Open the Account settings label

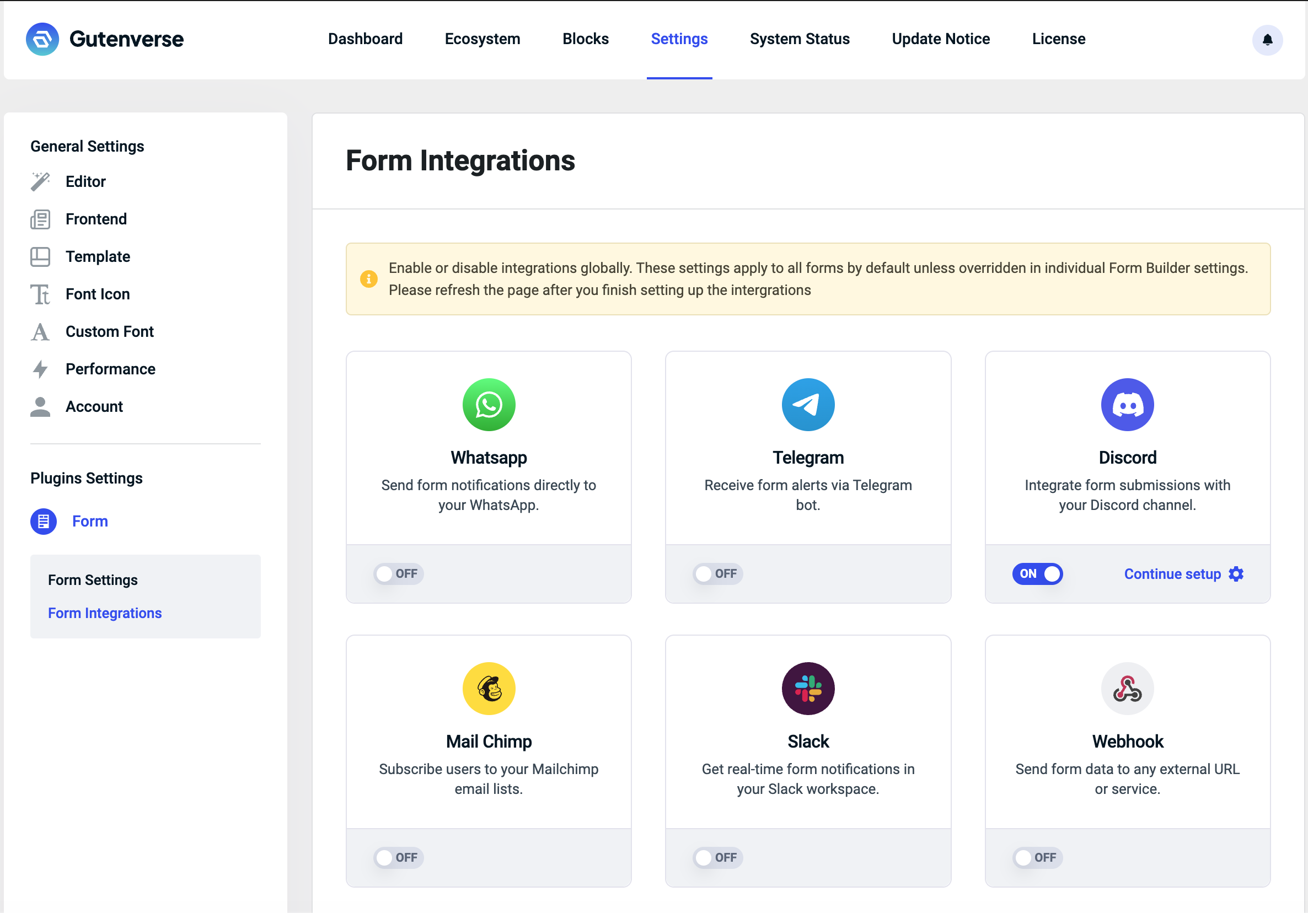pyautogui.click(x=94, y=407)
